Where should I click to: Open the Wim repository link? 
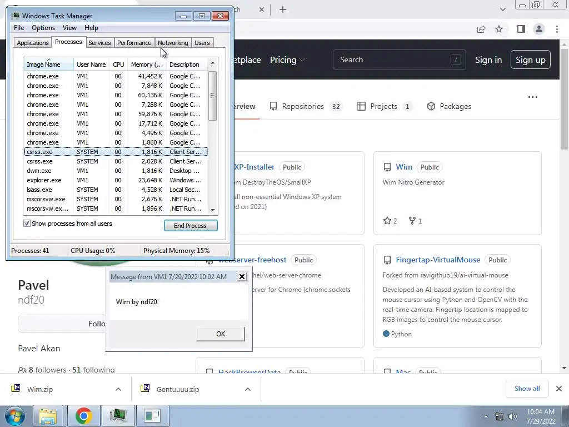click(x=404, y=167)
